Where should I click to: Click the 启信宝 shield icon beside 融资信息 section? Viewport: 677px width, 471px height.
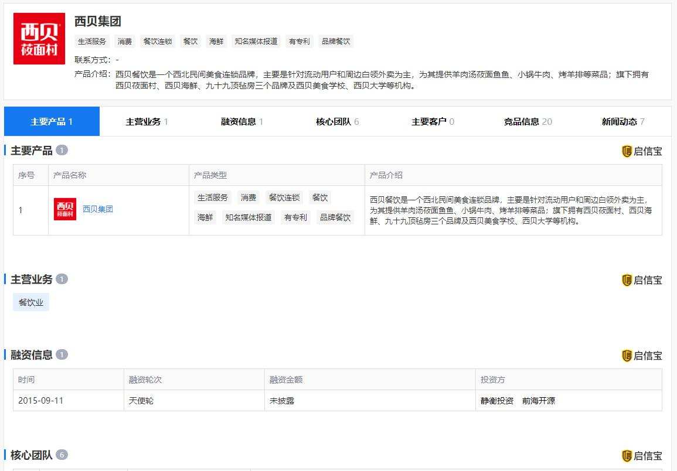pos(627,356)
